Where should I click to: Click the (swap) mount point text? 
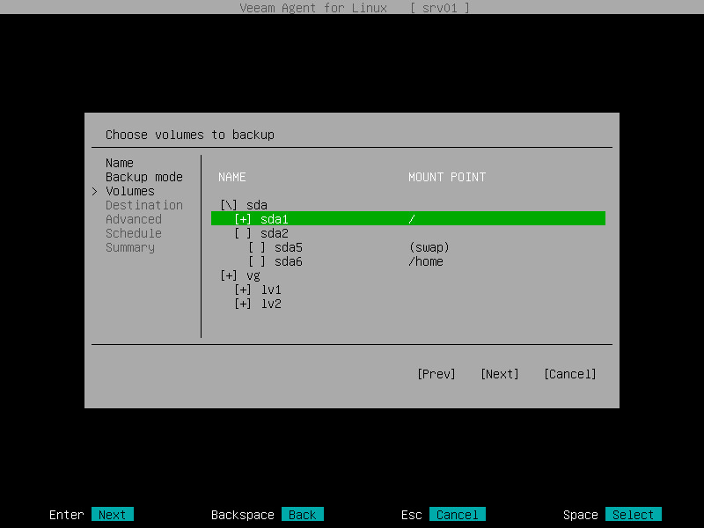coord(429,247)
